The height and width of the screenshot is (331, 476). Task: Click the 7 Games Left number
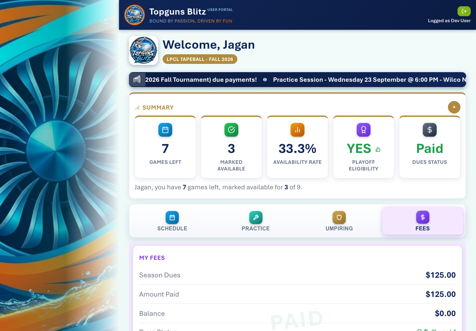(x=165, y=149)
